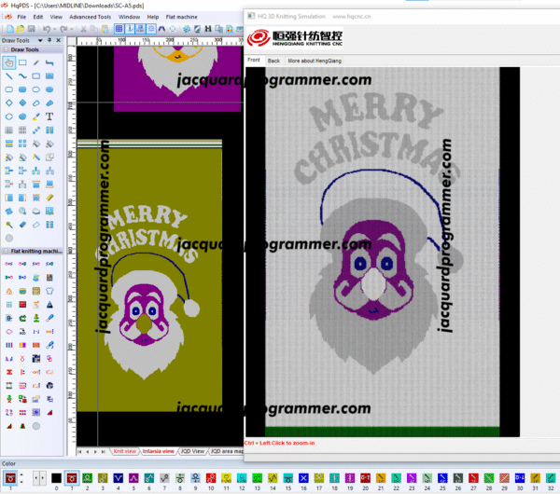Click the Save icon in toolbar
The width and height of the screenshot is (560, 494).
tap(31, 29)
